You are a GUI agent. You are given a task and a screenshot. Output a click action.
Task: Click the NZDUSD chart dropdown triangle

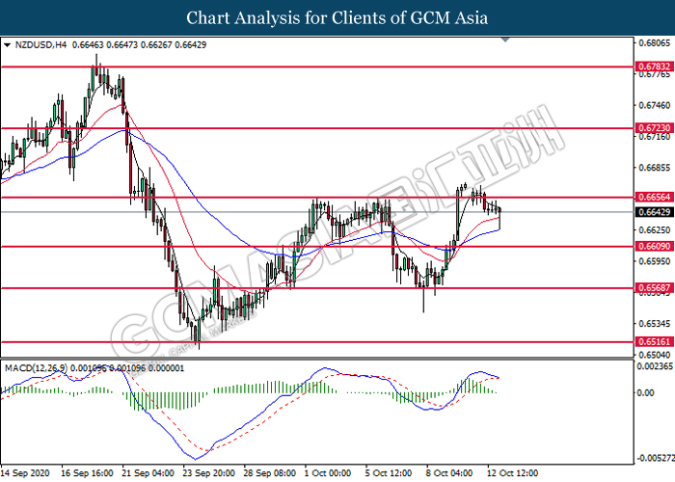7,44
